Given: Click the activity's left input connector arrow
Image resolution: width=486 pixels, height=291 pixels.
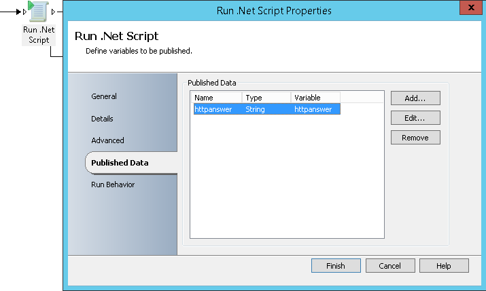Looking at the screenshot, I should (24, 12).
